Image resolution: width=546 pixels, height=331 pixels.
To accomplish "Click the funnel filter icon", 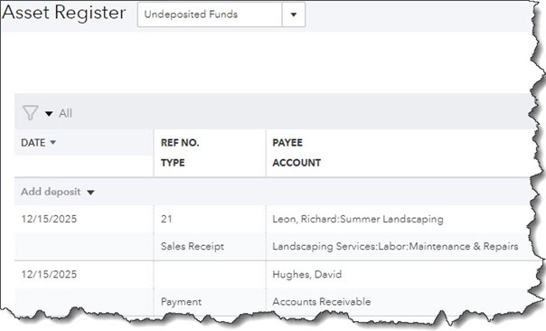I will click(31, 113).
